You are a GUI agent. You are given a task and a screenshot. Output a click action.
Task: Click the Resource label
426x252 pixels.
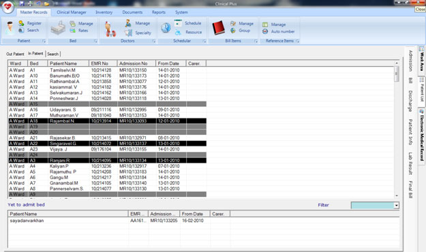(194, 32)
